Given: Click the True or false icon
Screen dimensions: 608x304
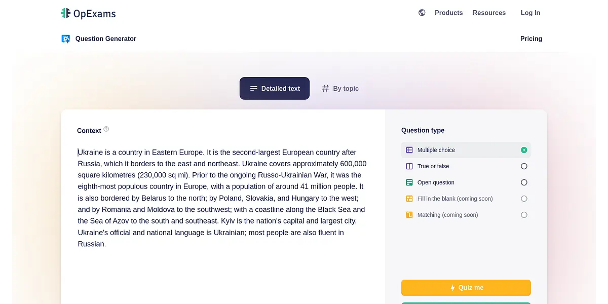Looking at the screenshot, I should coord(409,166).
